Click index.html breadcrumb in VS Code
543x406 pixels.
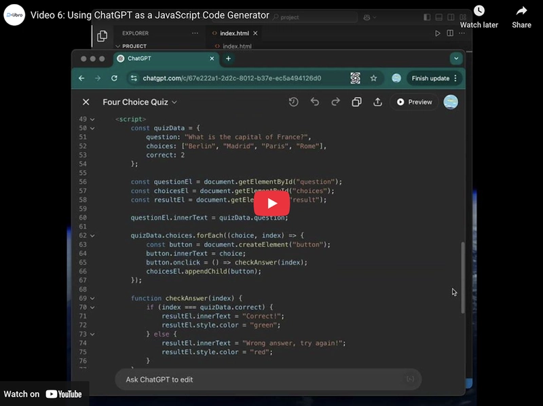(237, 46)
